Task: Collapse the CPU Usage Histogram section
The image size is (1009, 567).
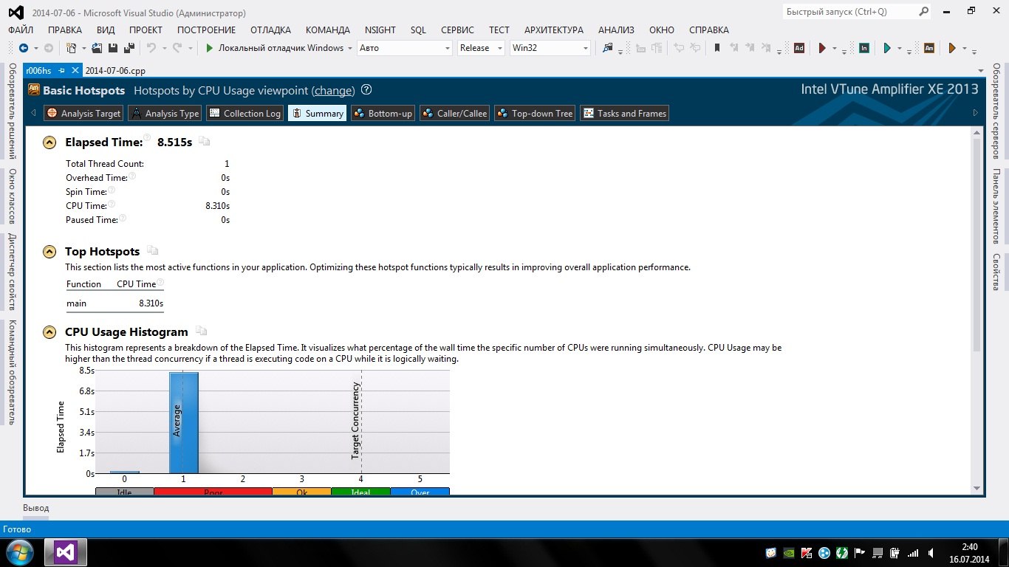Action: click(49, 332)
